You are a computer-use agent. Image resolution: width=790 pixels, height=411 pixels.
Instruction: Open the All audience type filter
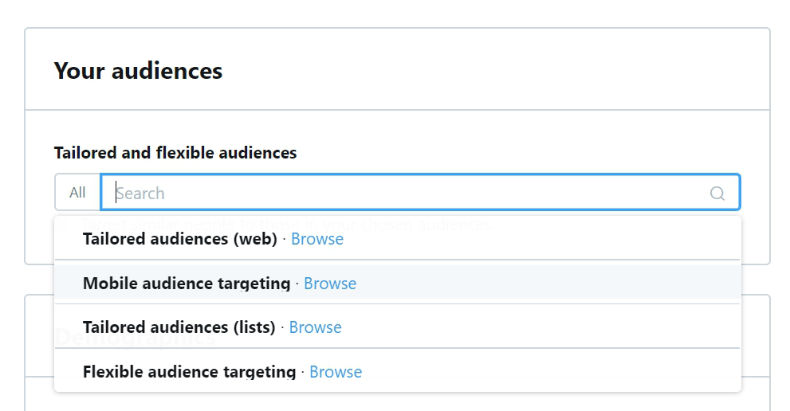tap(77, 193)
